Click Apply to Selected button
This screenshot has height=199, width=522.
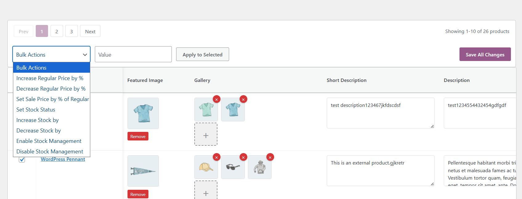click(x=202, y=55)
